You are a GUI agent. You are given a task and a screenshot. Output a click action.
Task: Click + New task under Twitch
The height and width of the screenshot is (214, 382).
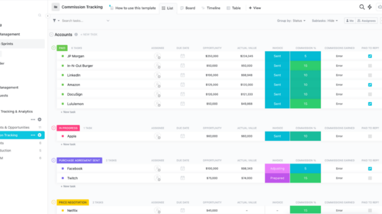(68, 186)
